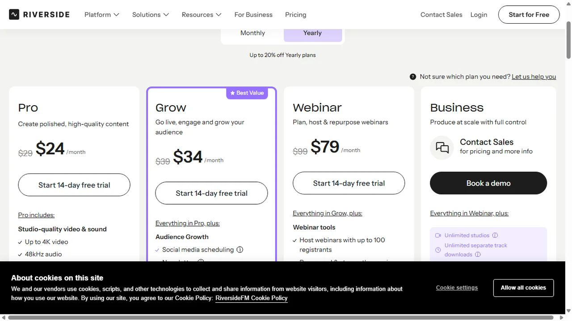Open the RiversideFM Cookie Policy link
The height and width of the screenshot is (321, 572).
(x=252, y=298)
